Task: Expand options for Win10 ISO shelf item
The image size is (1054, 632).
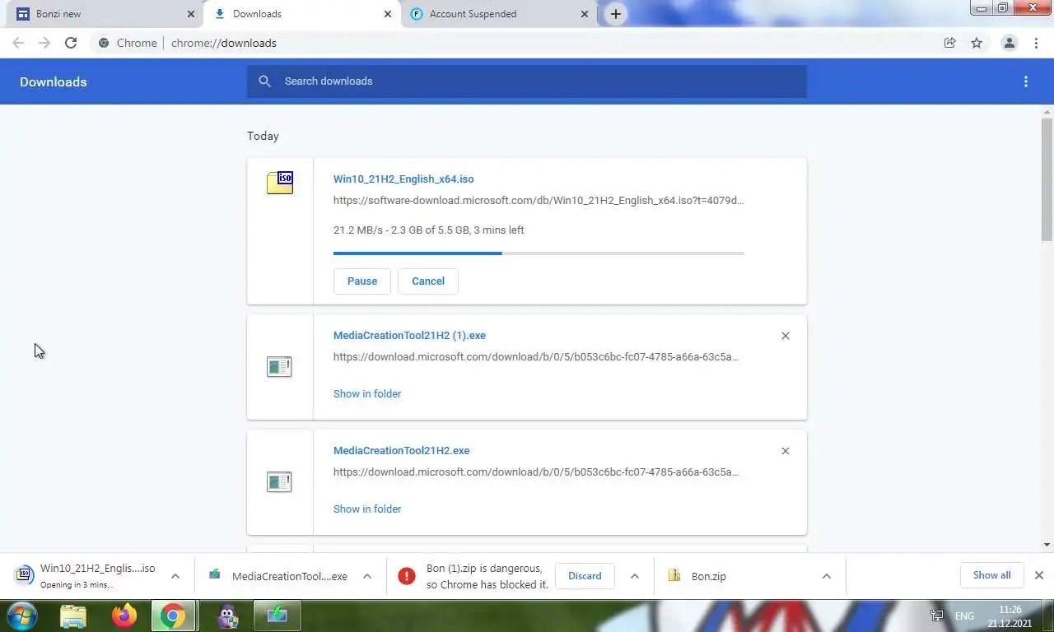Action: point(175,576)
